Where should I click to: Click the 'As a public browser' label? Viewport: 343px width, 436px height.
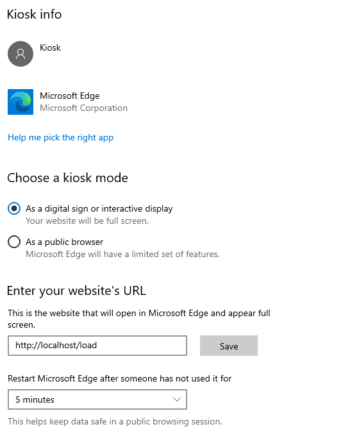pos(64,242)
